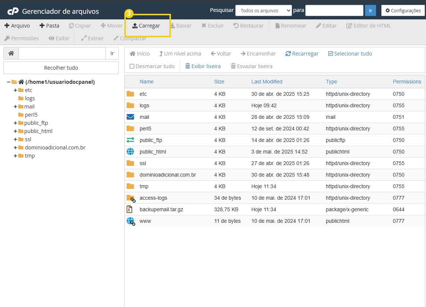Expand the tmp folder in tree

coord(16,156)
